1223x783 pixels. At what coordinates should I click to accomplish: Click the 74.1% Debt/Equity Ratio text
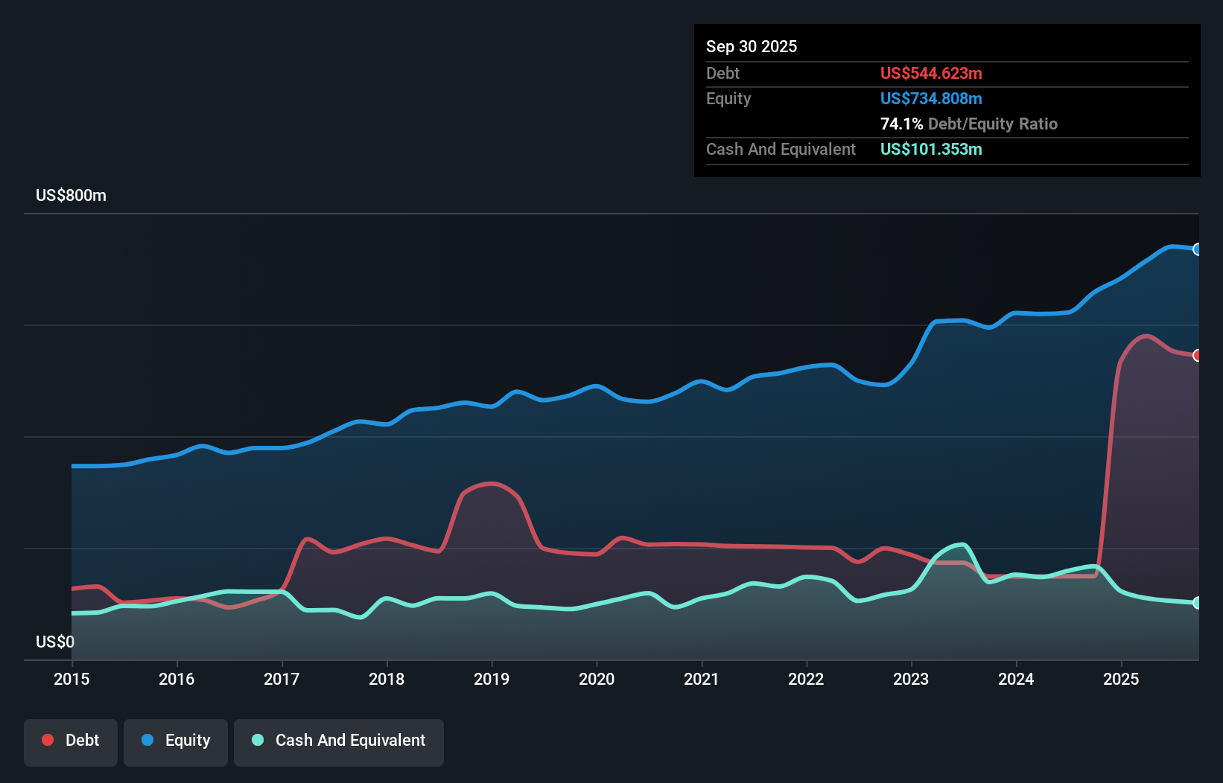[969, 124]
